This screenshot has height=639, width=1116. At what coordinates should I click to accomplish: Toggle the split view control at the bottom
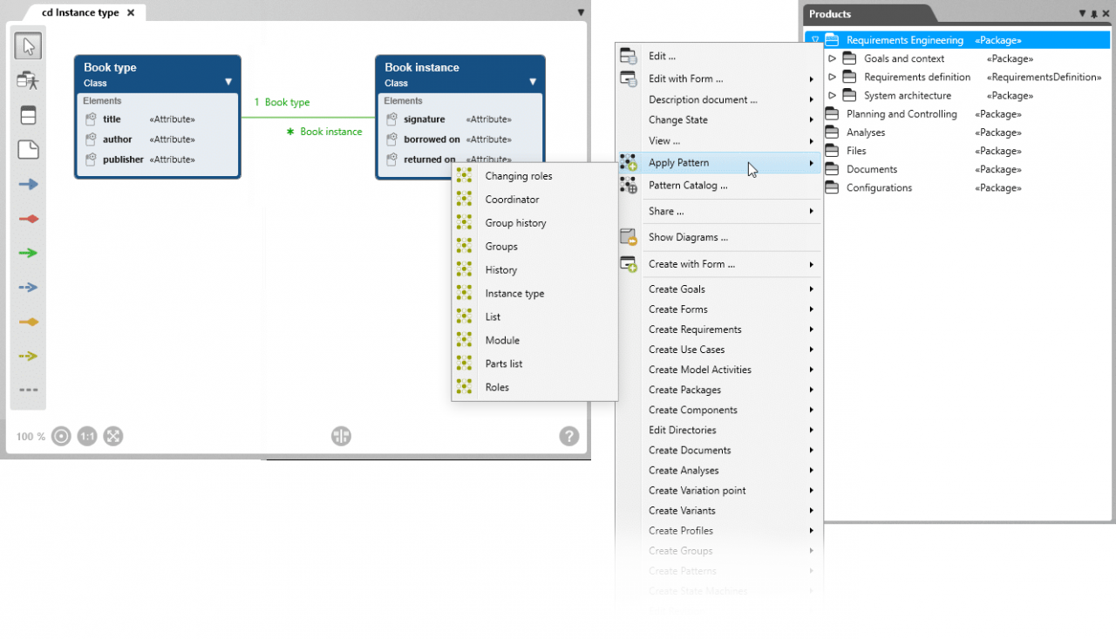pyautogui.click(x=341, y=436)
